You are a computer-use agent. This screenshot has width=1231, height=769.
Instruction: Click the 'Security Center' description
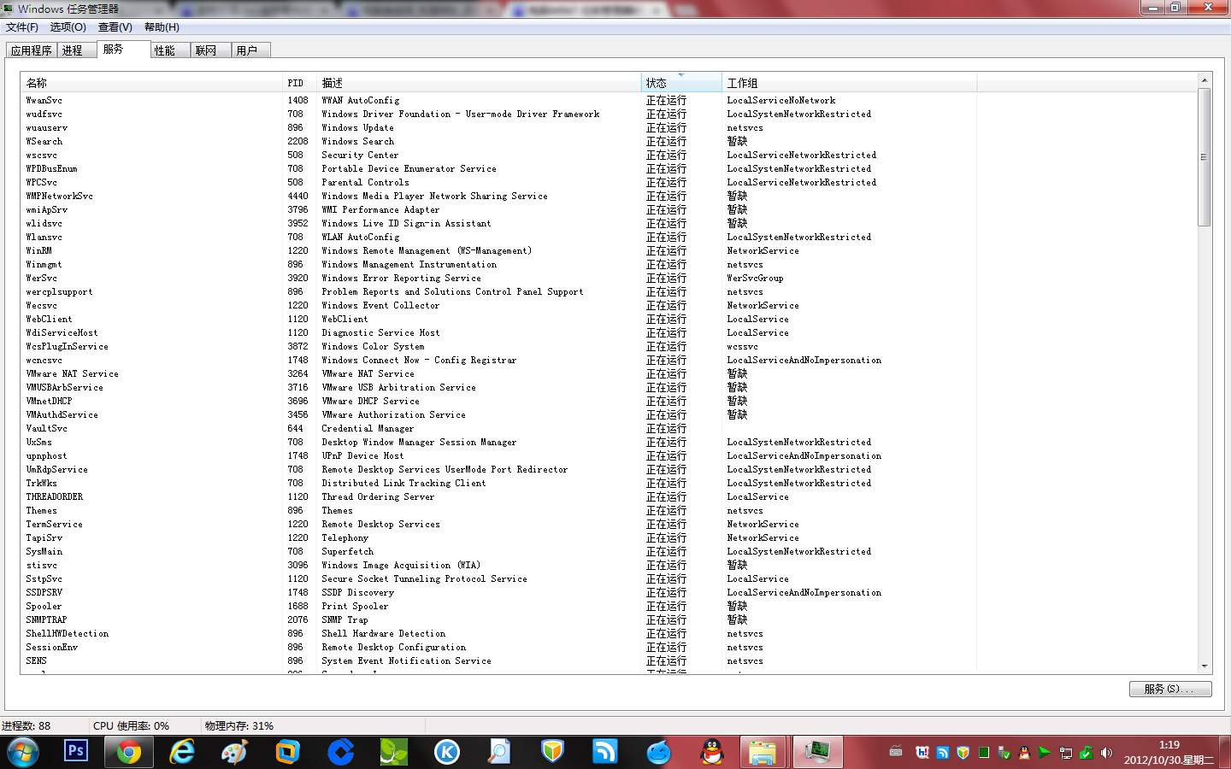pyautogui.click(x=360, y=155)
